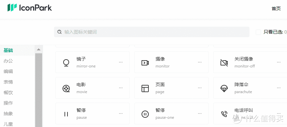Click the IconPark logo

click(x=30, y=8)
